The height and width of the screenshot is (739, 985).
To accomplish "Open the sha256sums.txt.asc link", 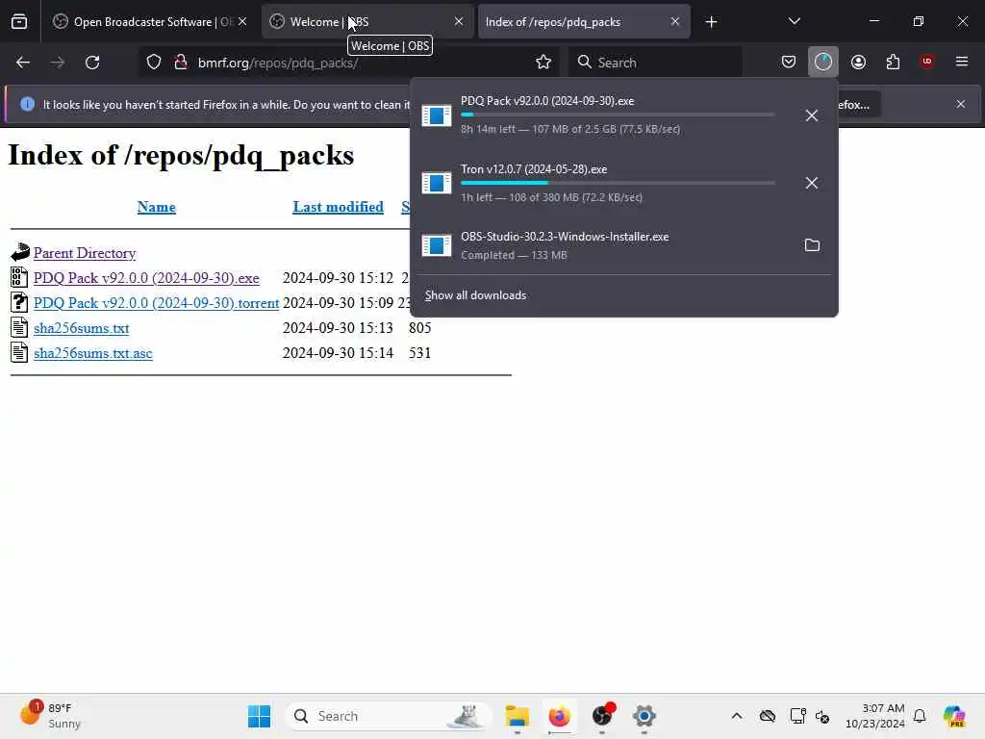I will pyautogui.click(x=93, y=353).
